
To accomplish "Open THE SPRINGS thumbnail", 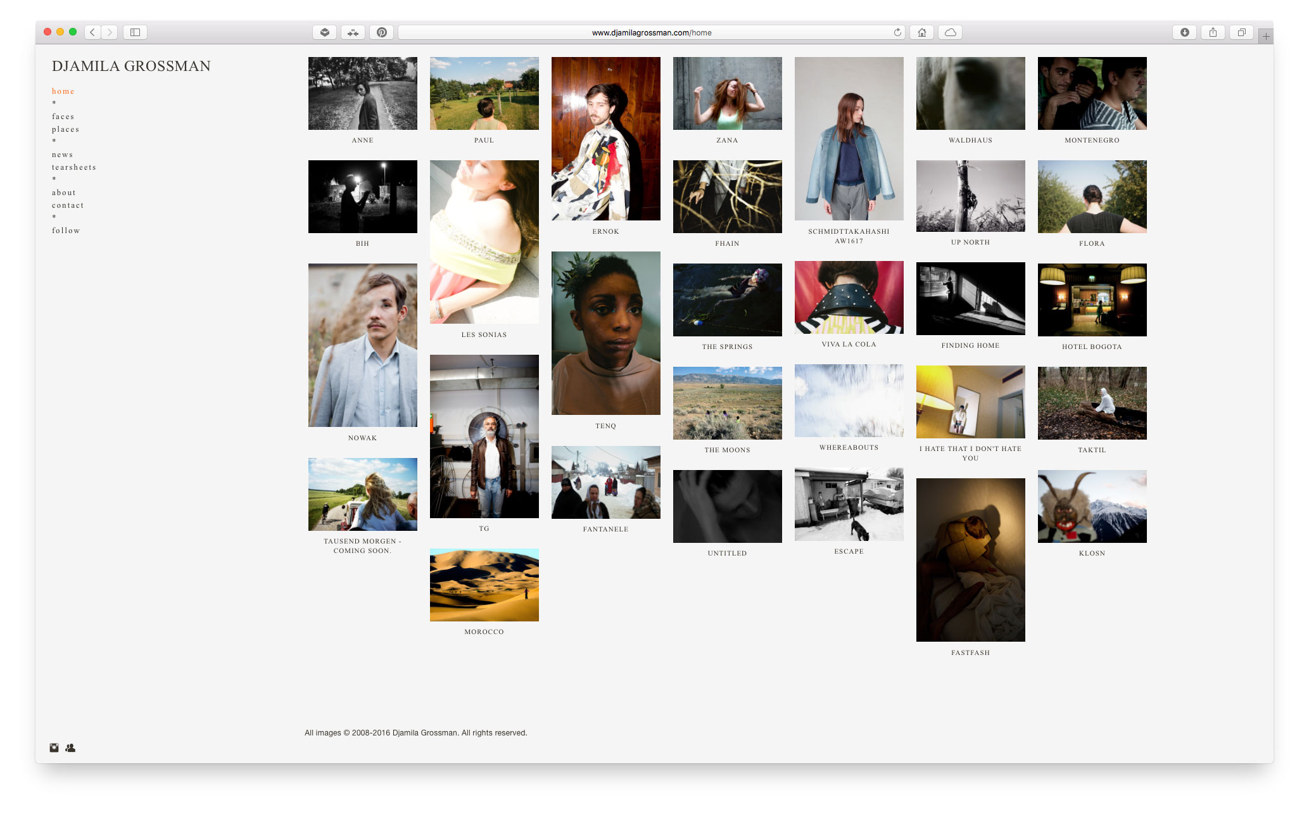I will click(x=728, y=300).
